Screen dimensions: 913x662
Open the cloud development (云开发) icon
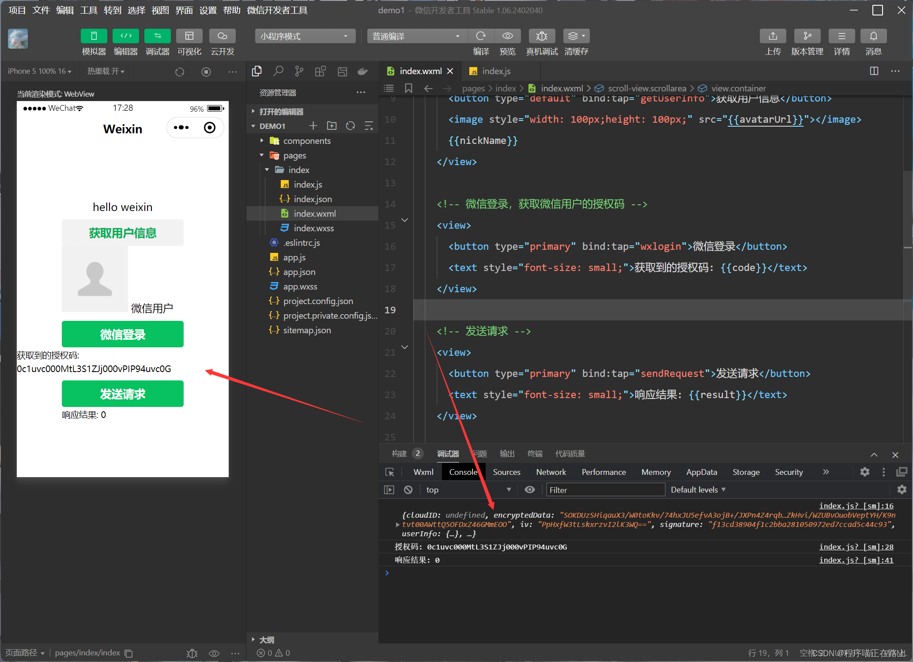click(222, 36)
